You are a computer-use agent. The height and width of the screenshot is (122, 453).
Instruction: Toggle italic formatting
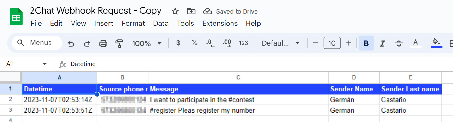(382, 43)
